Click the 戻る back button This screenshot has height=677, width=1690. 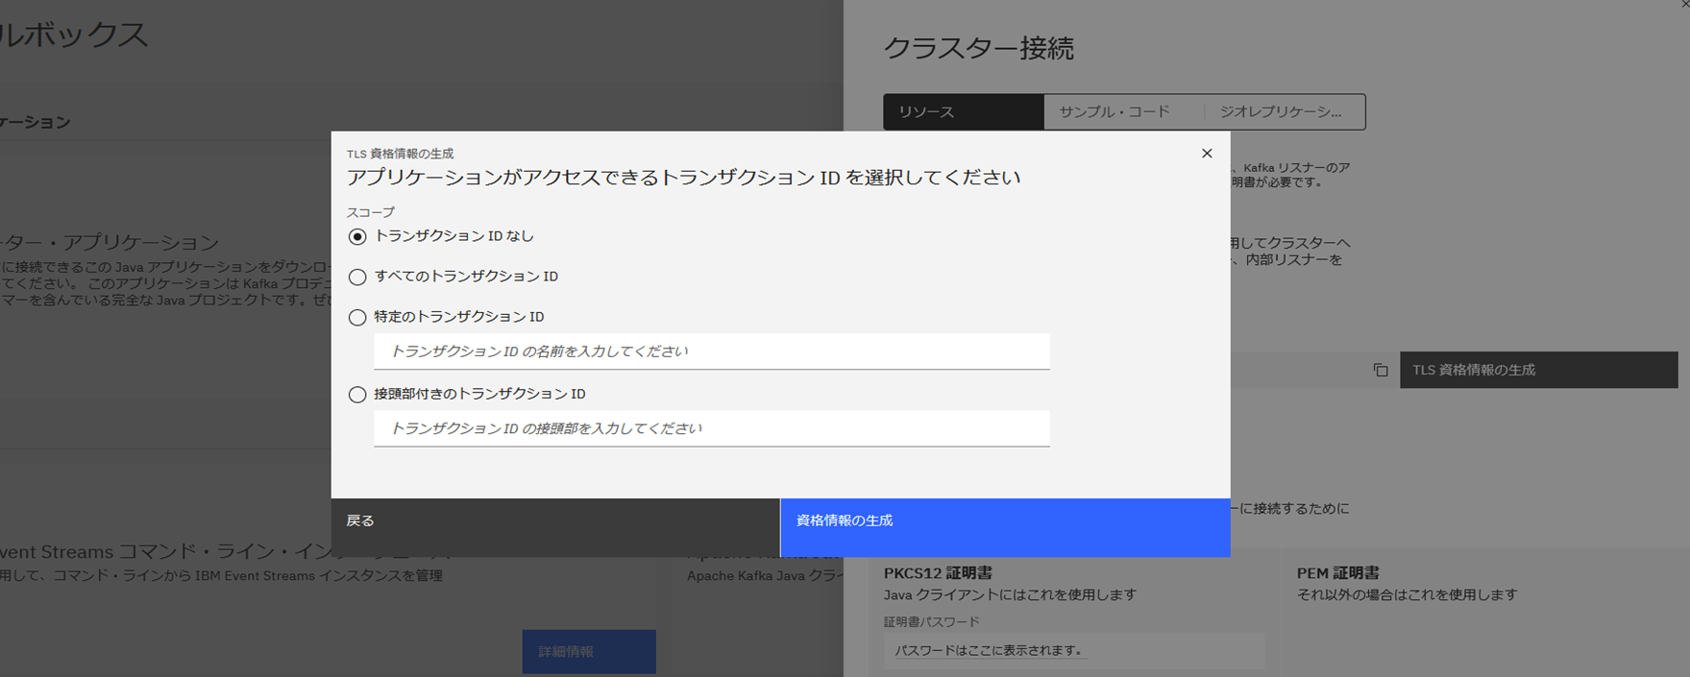tap(555, 527)
